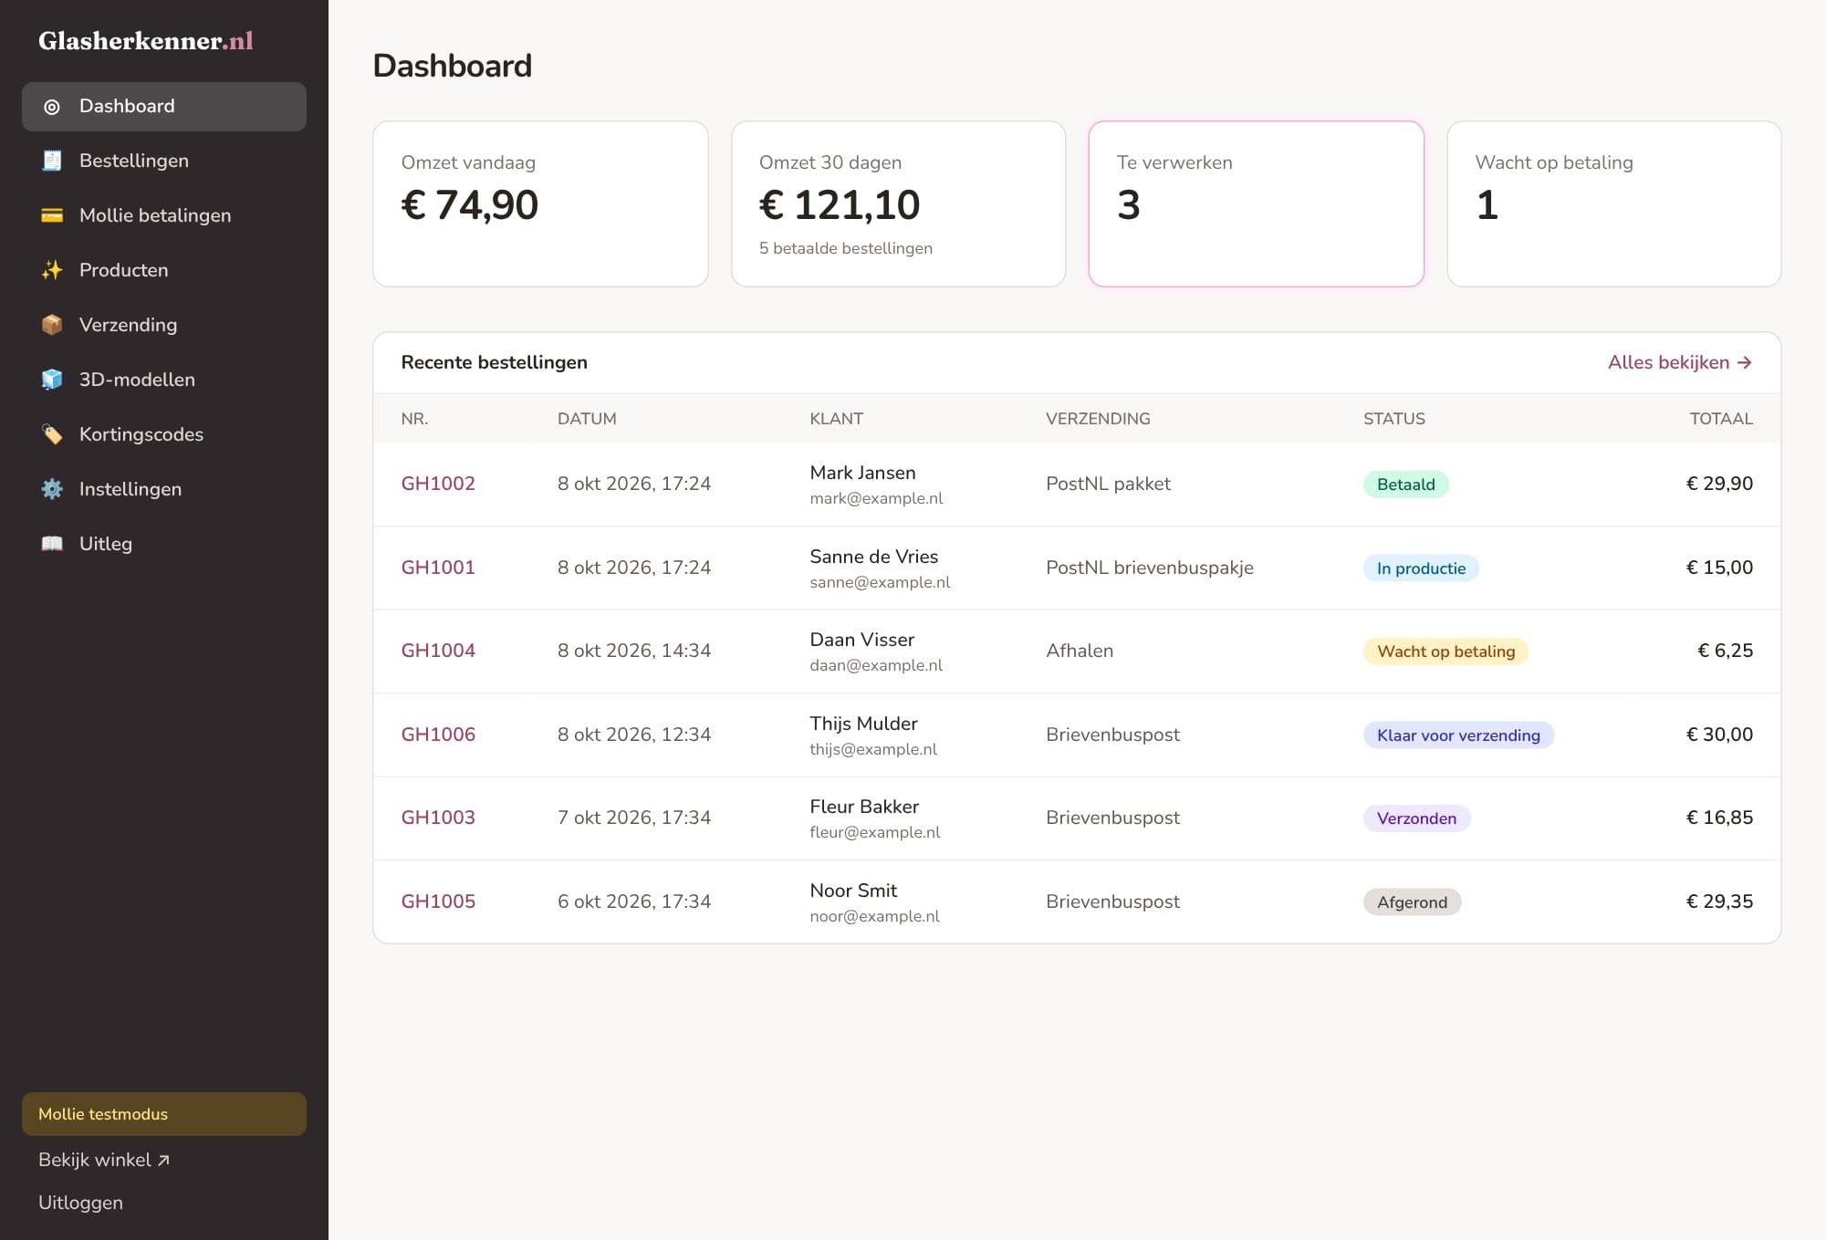The image size is (1826, 1240).
Task: Select Verzending in the sidebar
Action: [x=164, y=325]
